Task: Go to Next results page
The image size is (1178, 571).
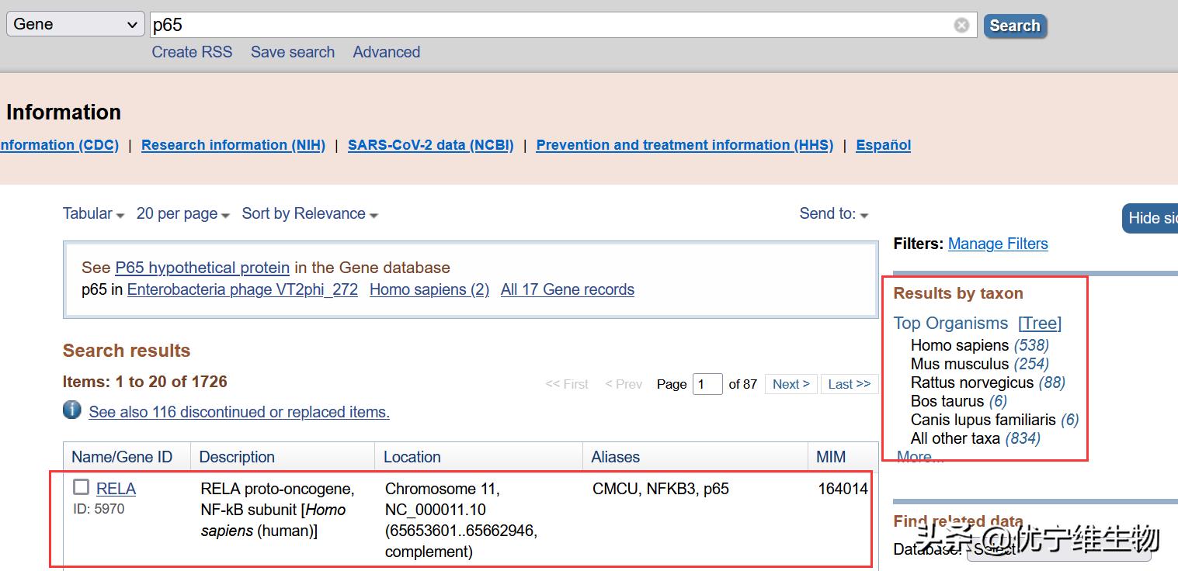Action: pos(791,384)
